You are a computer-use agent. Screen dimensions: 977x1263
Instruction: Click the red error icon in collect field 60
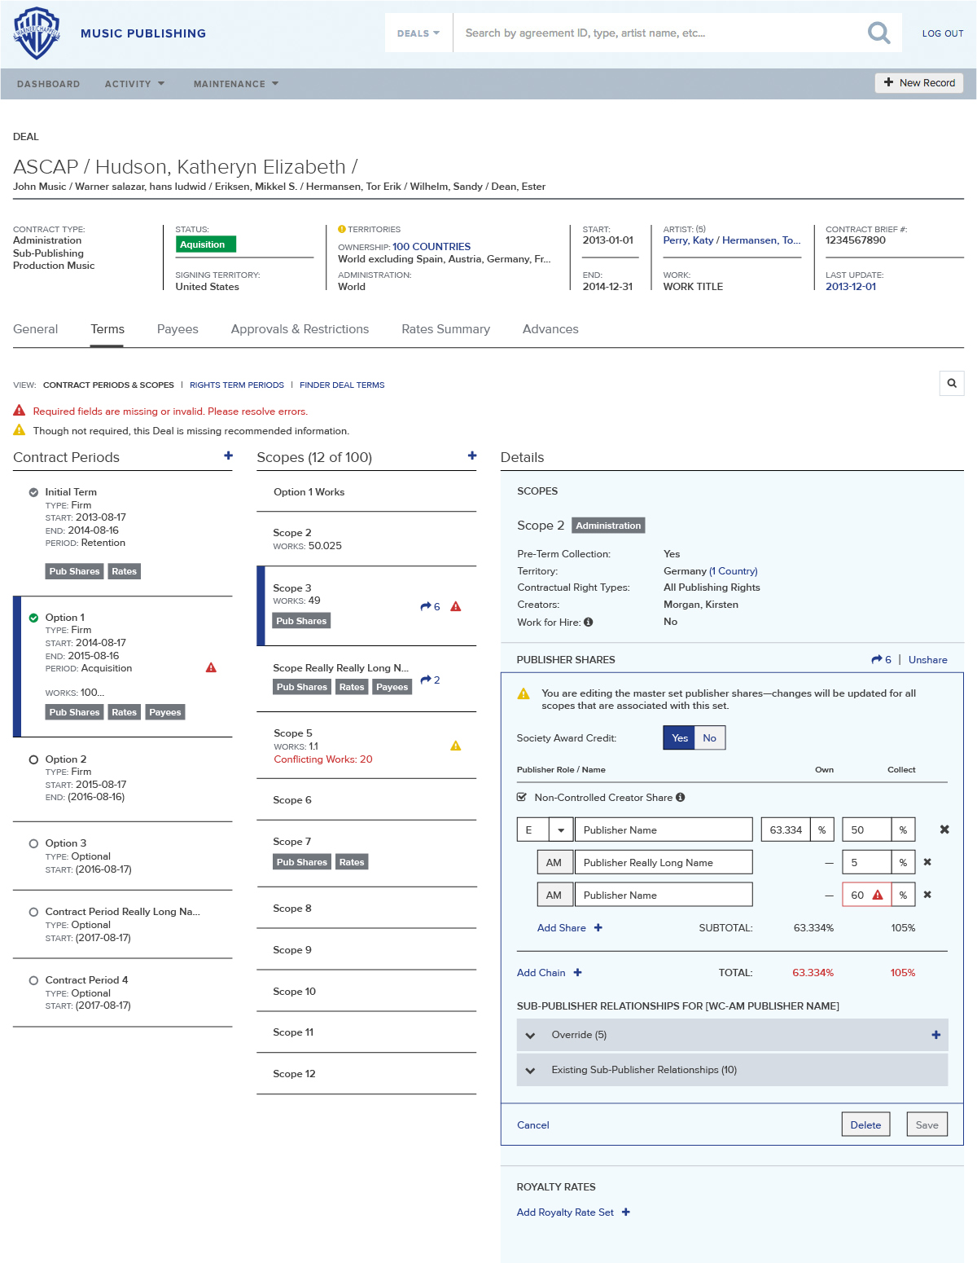click(878, 895)
